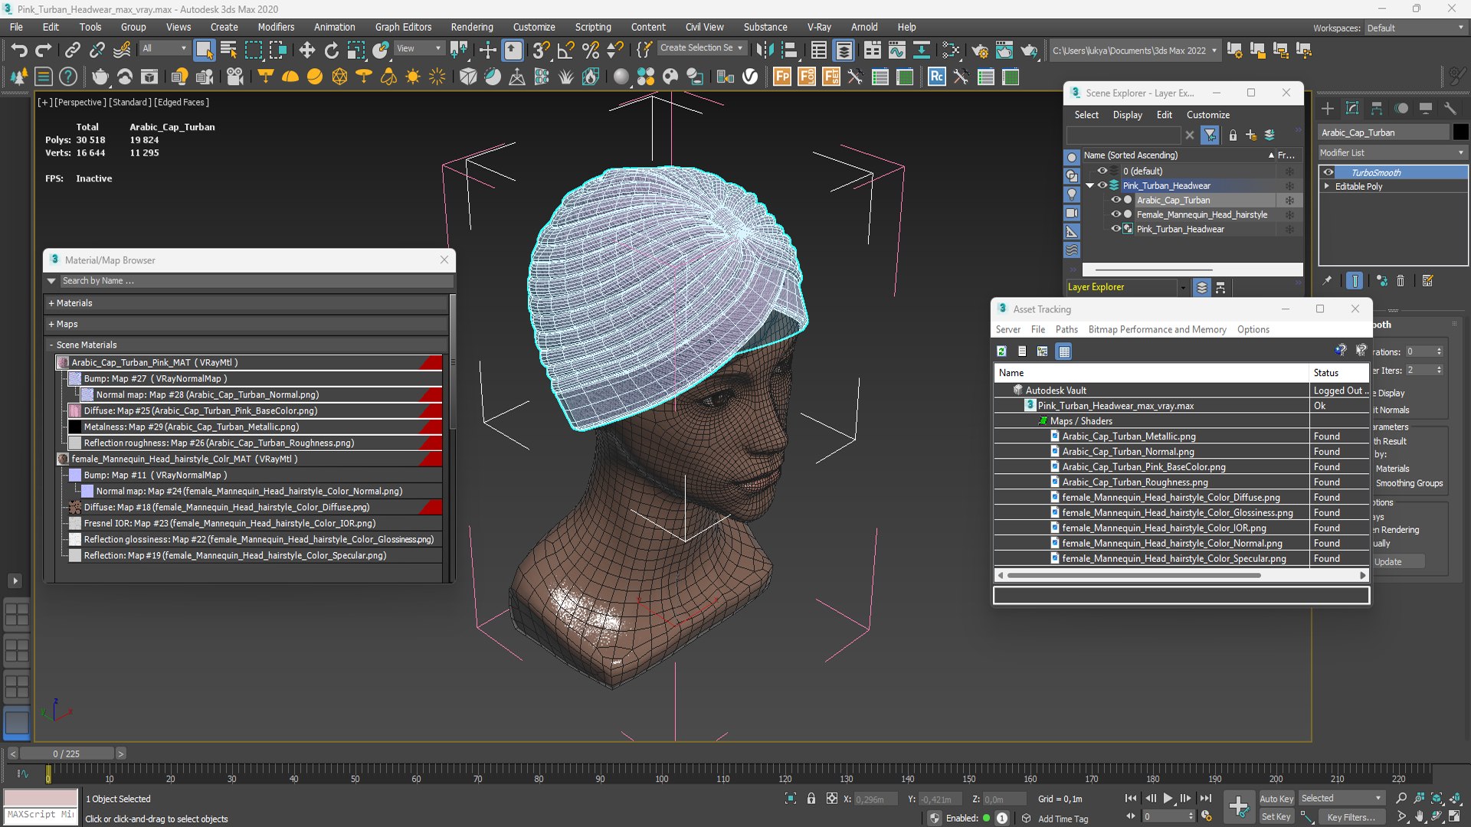Click the time slider 0 / 225
This screenshot has width=1471, height=827.
67,753
